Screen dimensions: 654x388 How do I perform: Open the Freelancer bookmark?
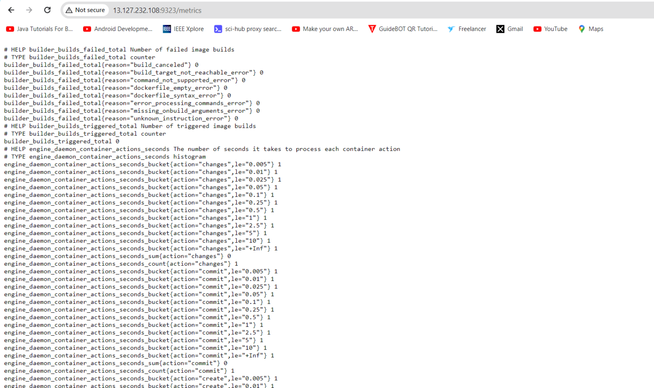(x=467, y=29)
